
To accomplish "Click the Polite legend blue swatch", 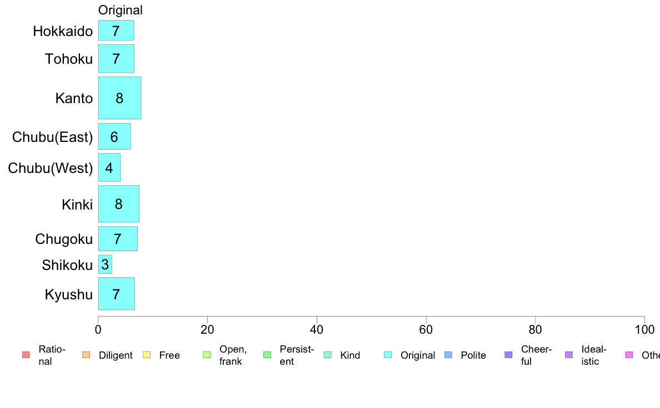I will (x=448, y=355).
